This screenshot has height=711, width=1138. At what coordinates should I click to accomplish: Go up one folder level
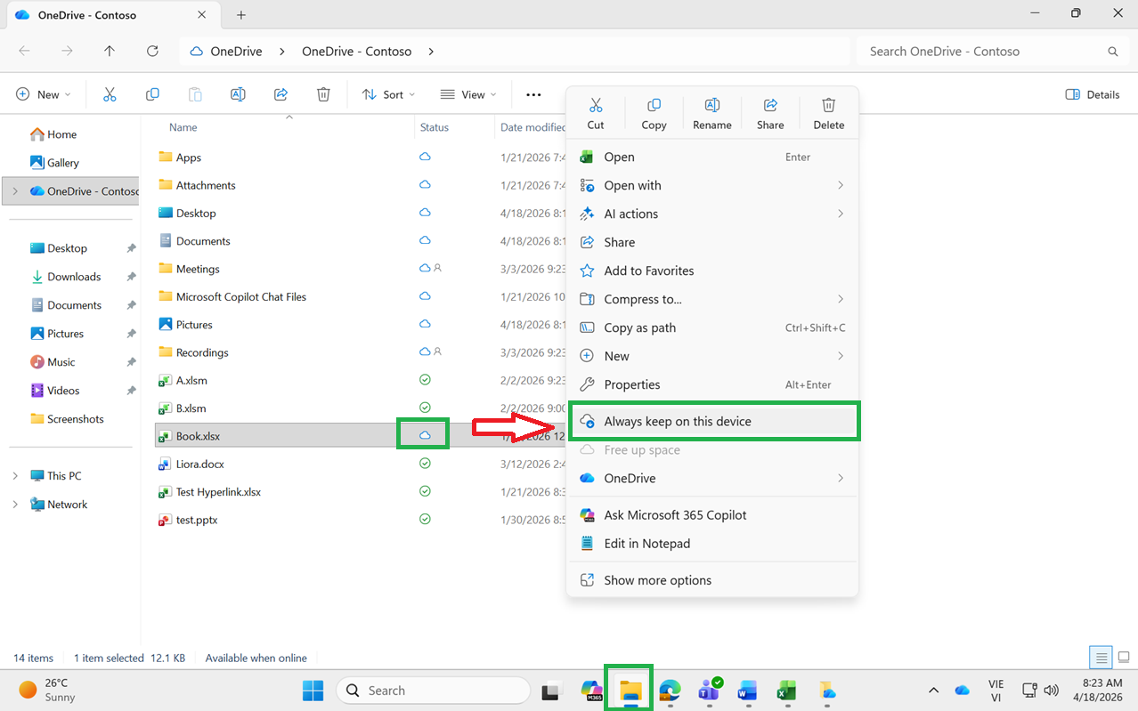click(110, 52)
